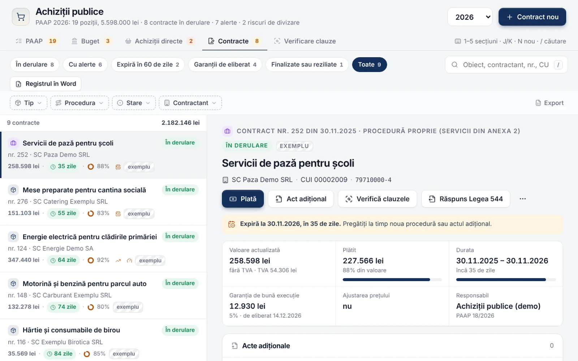Expand the Tip filter dropdown
Viewport: 578px width, 361px height.
(x=29, y=103)
